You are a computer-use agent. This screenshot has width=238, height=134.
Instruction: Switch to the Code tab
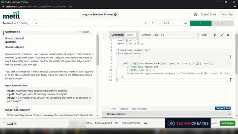pyautogui.click(x=113, y=109)
